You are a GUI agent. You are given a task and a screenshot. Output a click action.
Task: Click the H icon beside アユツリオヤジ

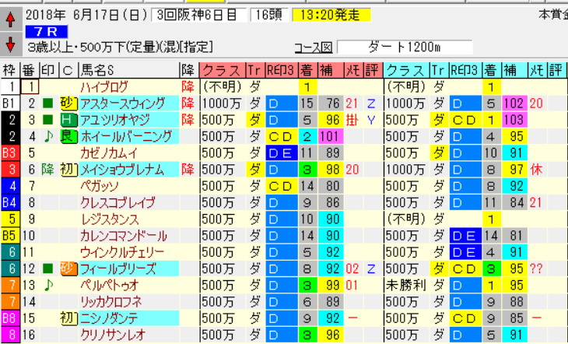pos(68,120)
